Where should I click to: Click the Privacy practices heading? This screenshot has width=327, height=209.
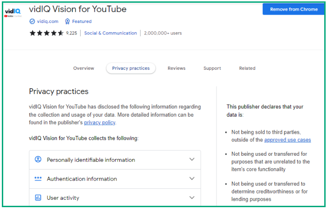[59, 91]
